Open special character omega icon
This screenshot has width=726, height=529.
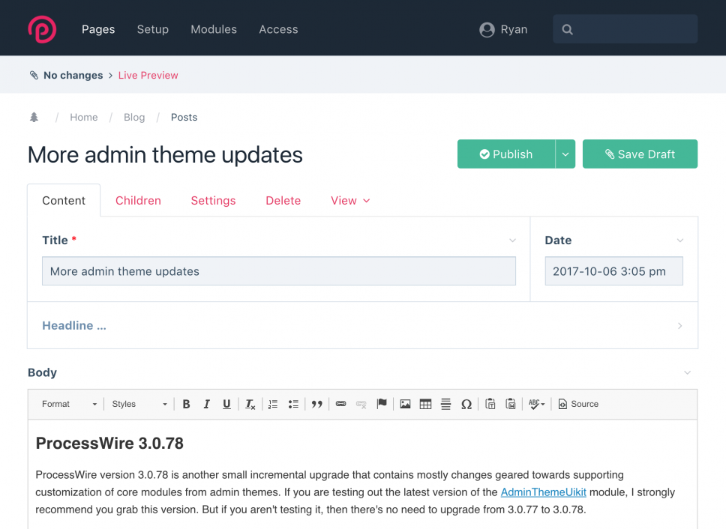(466, 404)
